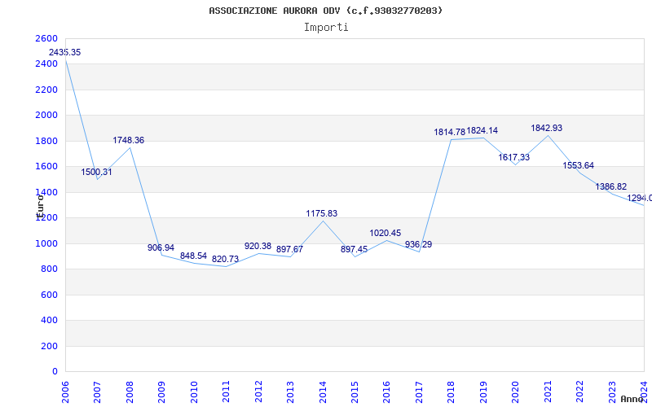Screen dimensions: 652x407
Task: Select the 1553.64 data label
Action: pyautogui.click(x=578, y=165)
